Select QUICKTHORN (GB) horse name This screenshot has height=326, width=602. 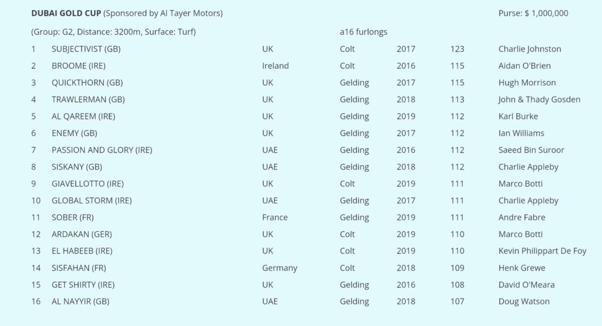click(x=87, y=82)
